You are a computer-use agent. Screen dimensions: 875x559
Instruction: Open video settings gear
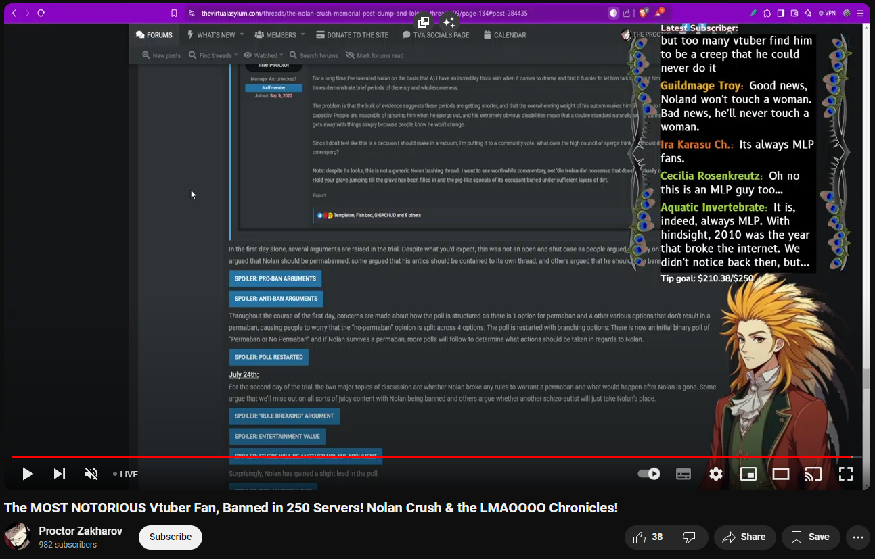[x=716, y=474]
